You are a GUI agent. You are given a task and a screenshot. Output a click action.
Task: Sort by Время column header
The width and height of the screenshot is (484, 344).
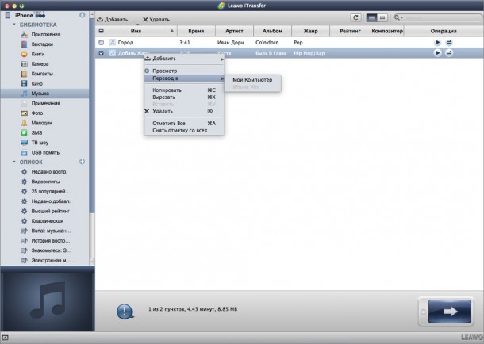point(196,31)
